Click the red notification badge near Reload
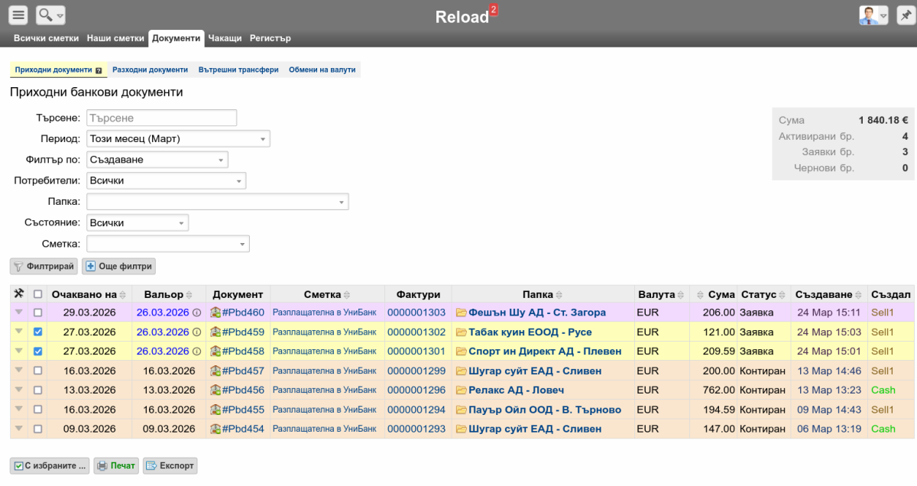The width and height of the screenshot is (917, 486). point(493,10)
